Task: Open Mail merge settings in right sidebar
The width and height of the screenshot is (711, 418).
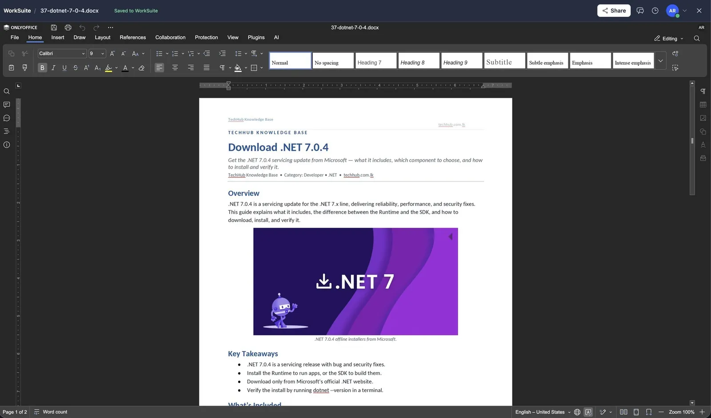Action: [703, 158]
